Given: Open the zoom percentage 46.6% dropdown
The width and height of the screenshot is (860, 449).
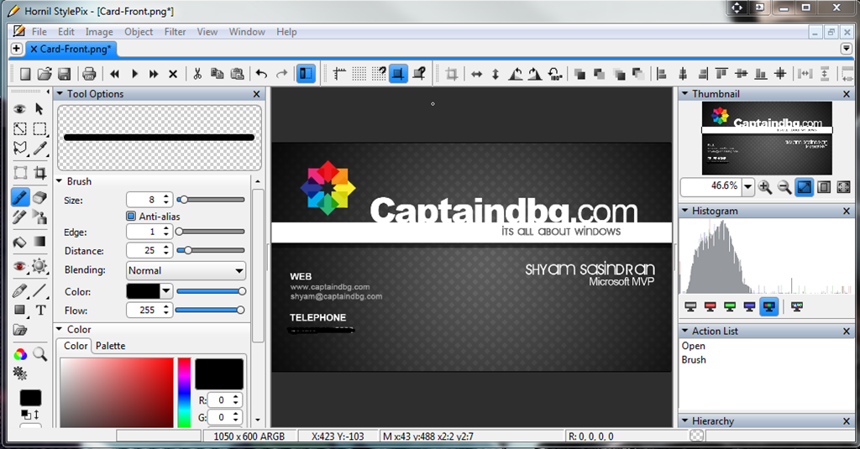Looking at the screenshot, I should [747, 187].
